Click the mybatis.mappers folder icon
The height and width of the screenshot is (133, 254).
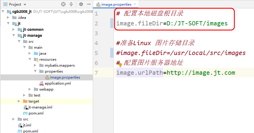point(41,65)
